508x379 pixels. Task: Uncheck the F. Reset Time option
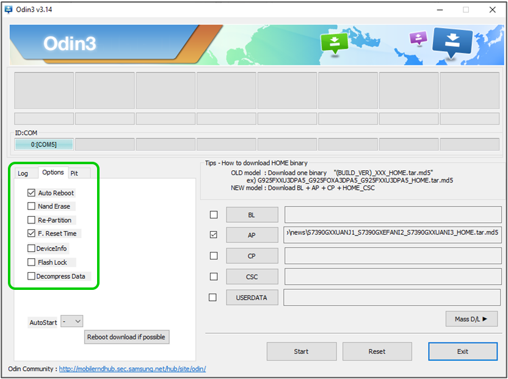pos(32,233)
